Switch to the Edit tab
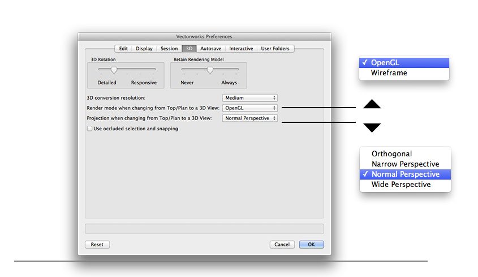 click(123, 49)
